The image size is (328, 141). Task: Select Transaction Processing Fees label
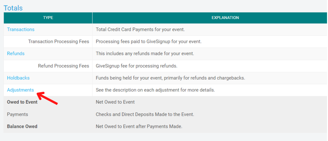tap(59, 42)
